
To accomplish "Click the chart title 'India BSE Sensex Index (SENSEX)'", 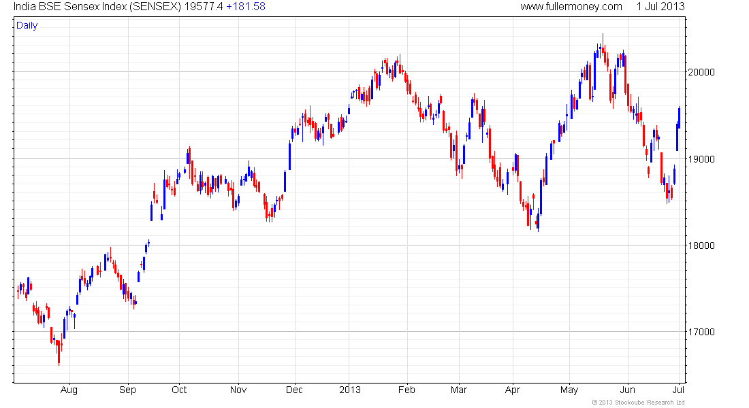I will (x=97, y=7).
